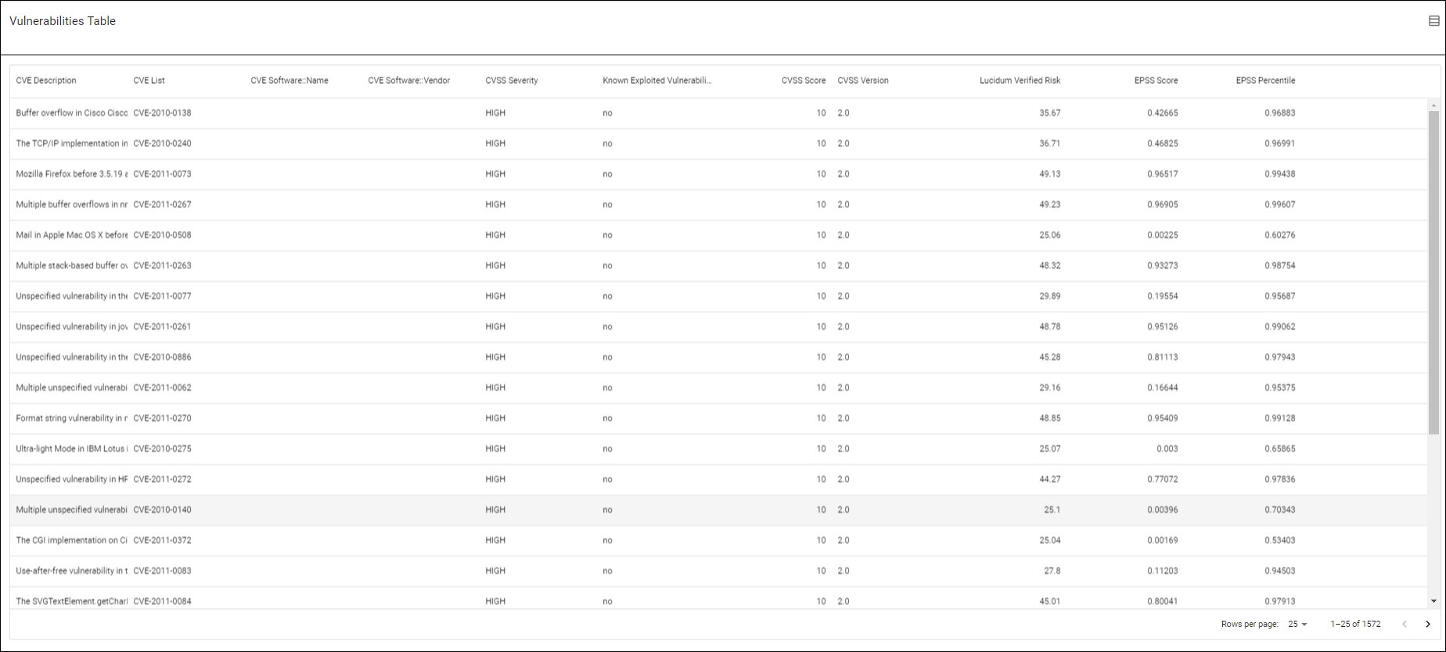This screenshot has height=652, width=1446.
Task: Click 'Mozilla Firefox before 3.5.19' description
Action: coord(71,174)
